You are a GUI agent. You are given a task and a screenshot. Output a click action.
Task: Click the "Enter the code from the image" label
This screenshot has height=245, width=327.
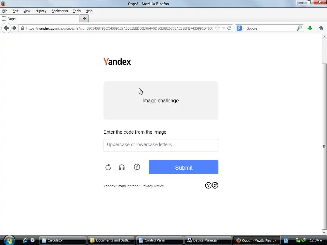point(135,132)
